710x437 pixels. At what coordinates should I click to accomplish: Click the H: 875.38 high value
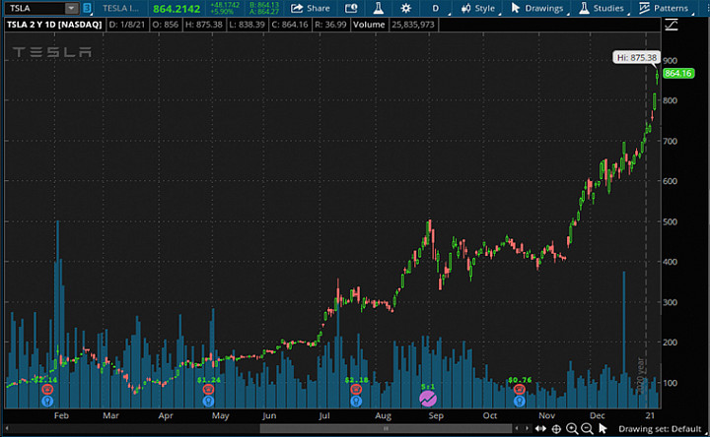tap(204, 25)
